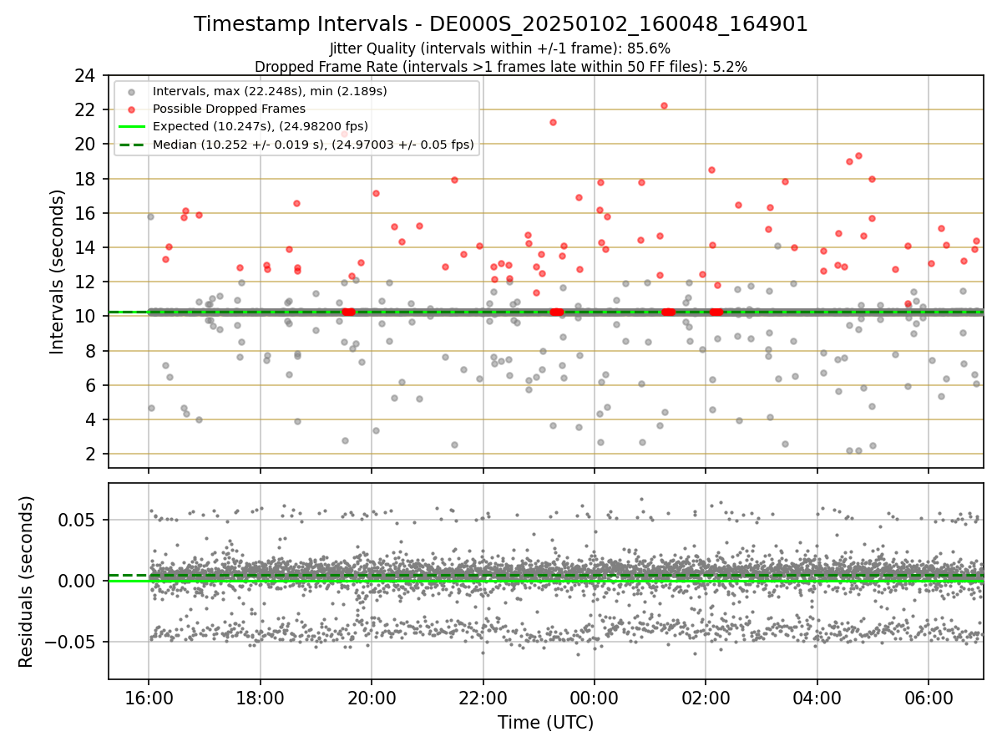Image resolution: width=1002 pixels, height=752 pixels.
Task: Click the "2" tick on the intervals axis
Action: click(x=89, y=455)
